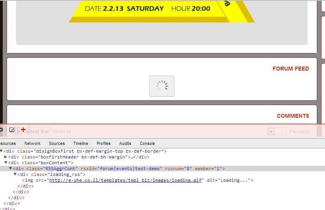Click the red plus add icon
This screenshot has width=325, height=210.
point(23,130)
